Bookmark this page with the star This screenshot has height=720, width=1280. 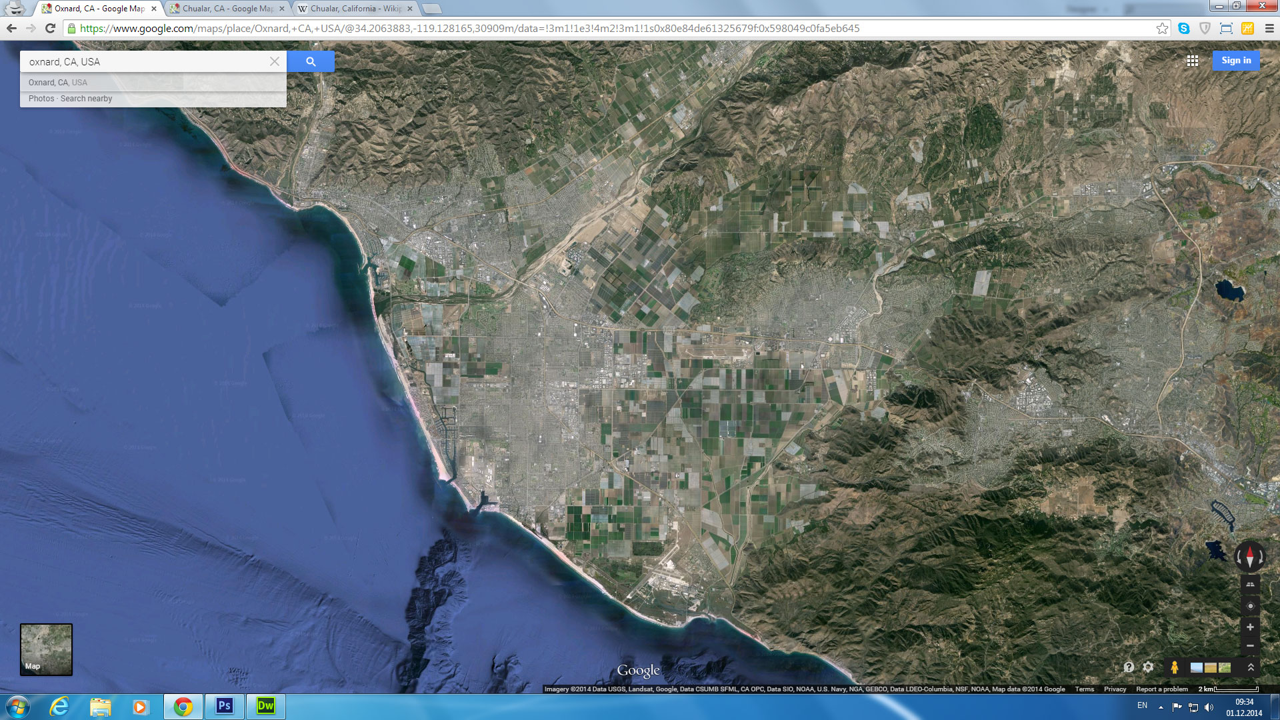coord(1162,28)
